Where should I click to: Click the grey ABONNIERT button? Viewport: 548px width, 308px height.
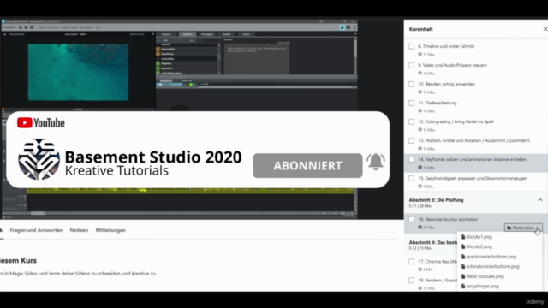pyautogui.click(x=307, y=165)
